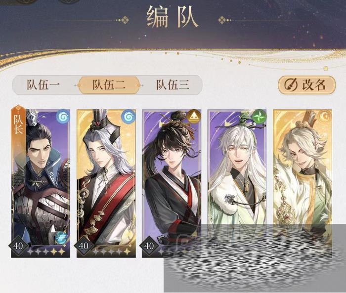This screenshot has width=346, height=293.
Task: Click the green pinwheel element icon
Action: click(x=259, y=116)
